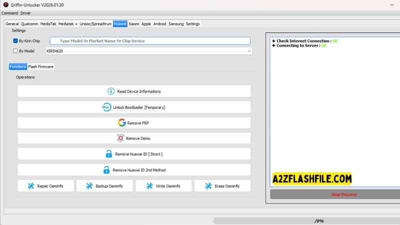The image size is (400, 225).
Task: Open the Android tab
Action: (159, 23)
